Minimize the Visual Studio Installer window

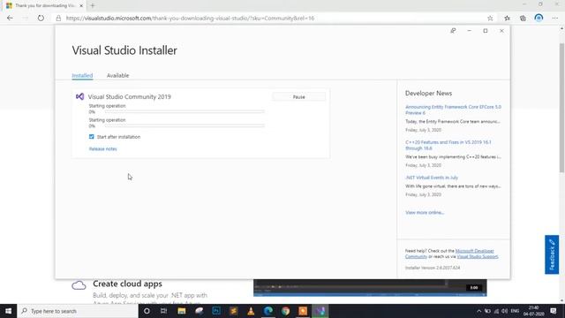pos(469,31)
